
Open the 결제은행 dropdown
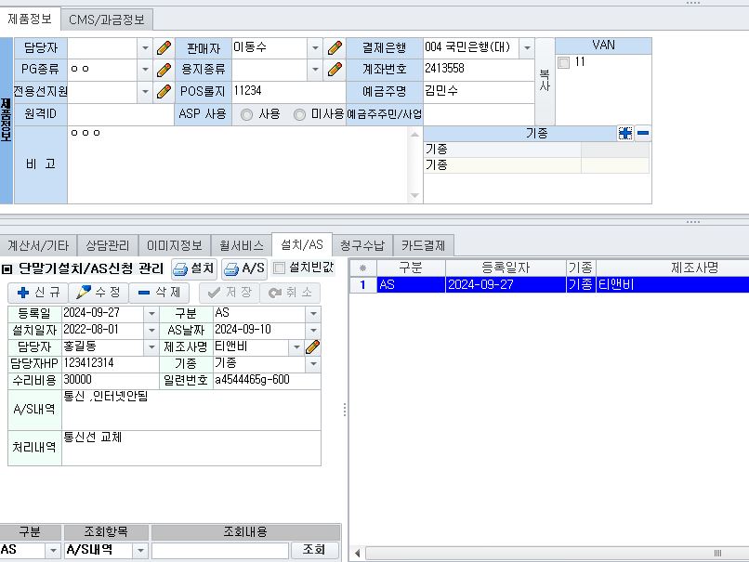pyautogui.click(x=527, y=47)
